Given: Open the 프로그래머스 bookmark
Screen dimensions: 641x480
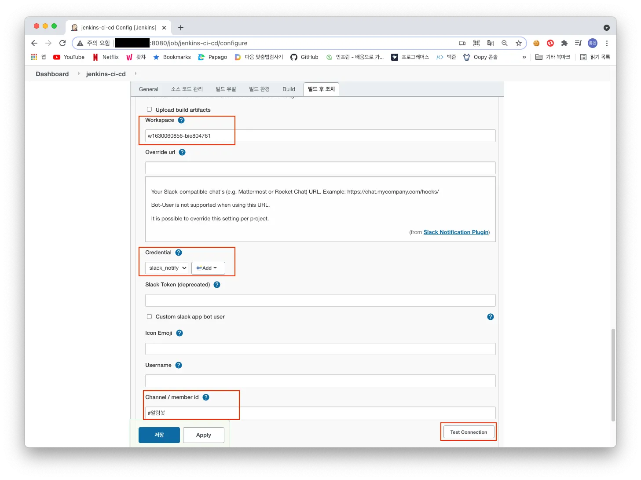Looking at the screenshot, I should click(410, 57).
